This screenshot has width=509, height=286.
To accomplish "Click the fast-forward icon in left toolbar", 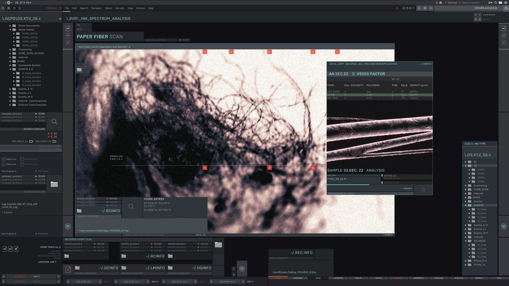I will [x=68, y=35].
